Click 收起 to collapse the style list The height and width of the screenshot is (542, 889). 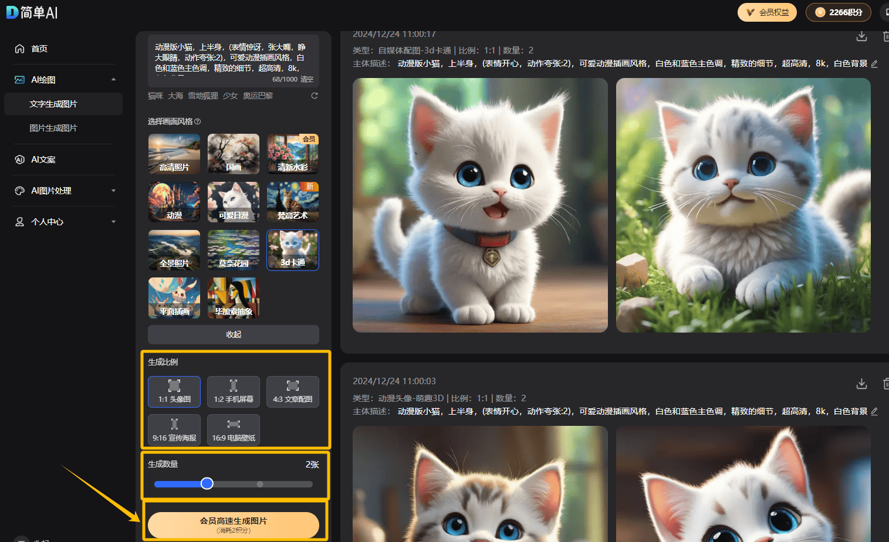[x=234, y=334]
